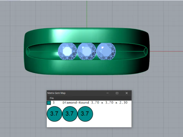This screenshot has width=183, height=137.
Task: Click the Diamond-Round 3.70 x 3.70 x 2.30 text
Action: [95, 102]
